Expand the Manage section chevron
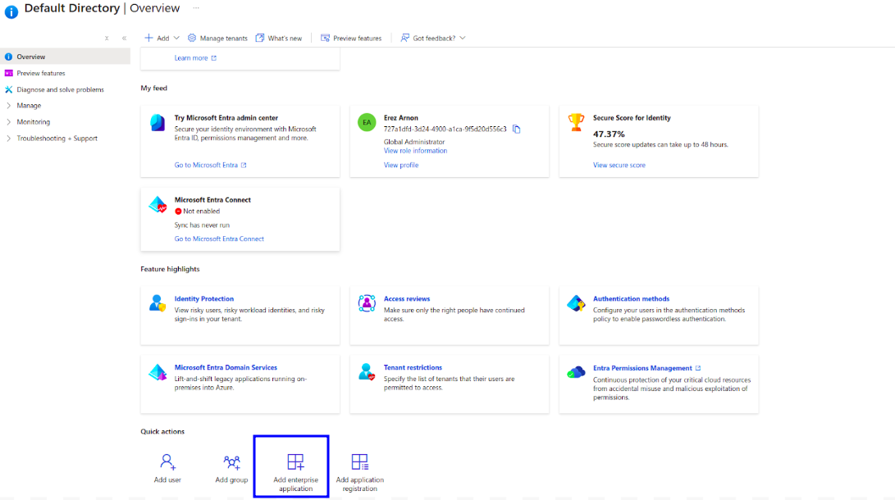This screenshot has height=500, width=895. click(8, 106)
